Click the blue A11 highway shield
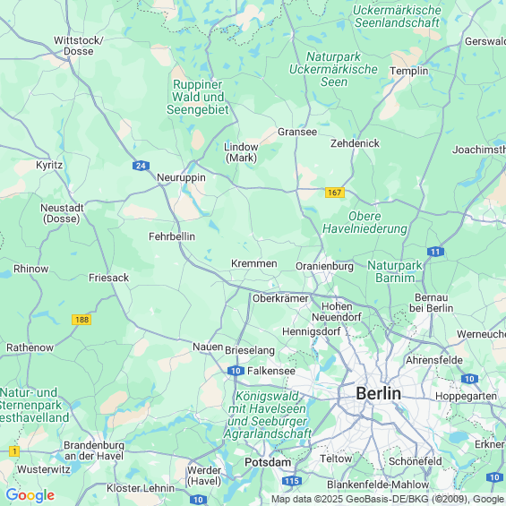 [x=435, y=252]
